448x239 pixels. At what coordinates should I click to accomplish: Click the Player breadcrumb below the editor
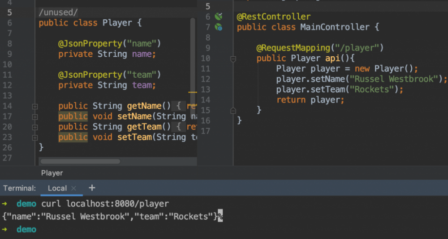click(52, 173)
